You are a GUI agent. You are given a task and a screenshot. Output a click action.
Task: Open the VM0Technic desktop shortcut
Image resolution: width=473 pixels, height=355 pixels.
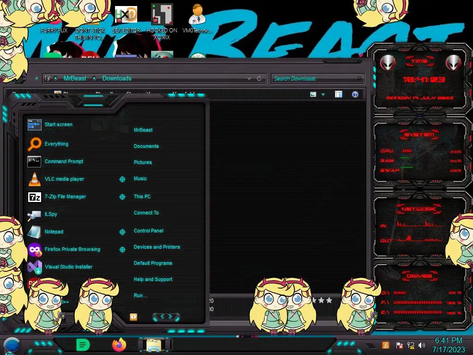[197, 18]
